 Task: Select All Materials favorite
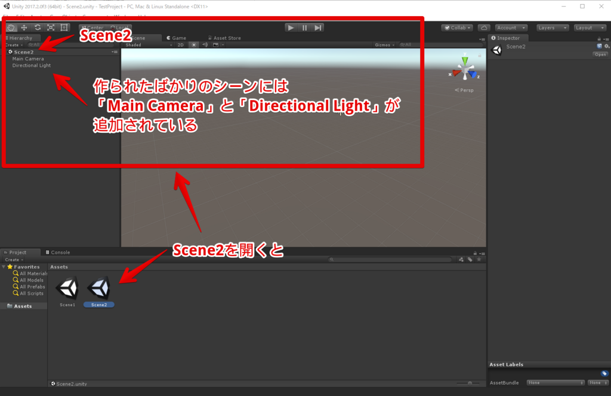click(30, 273)
